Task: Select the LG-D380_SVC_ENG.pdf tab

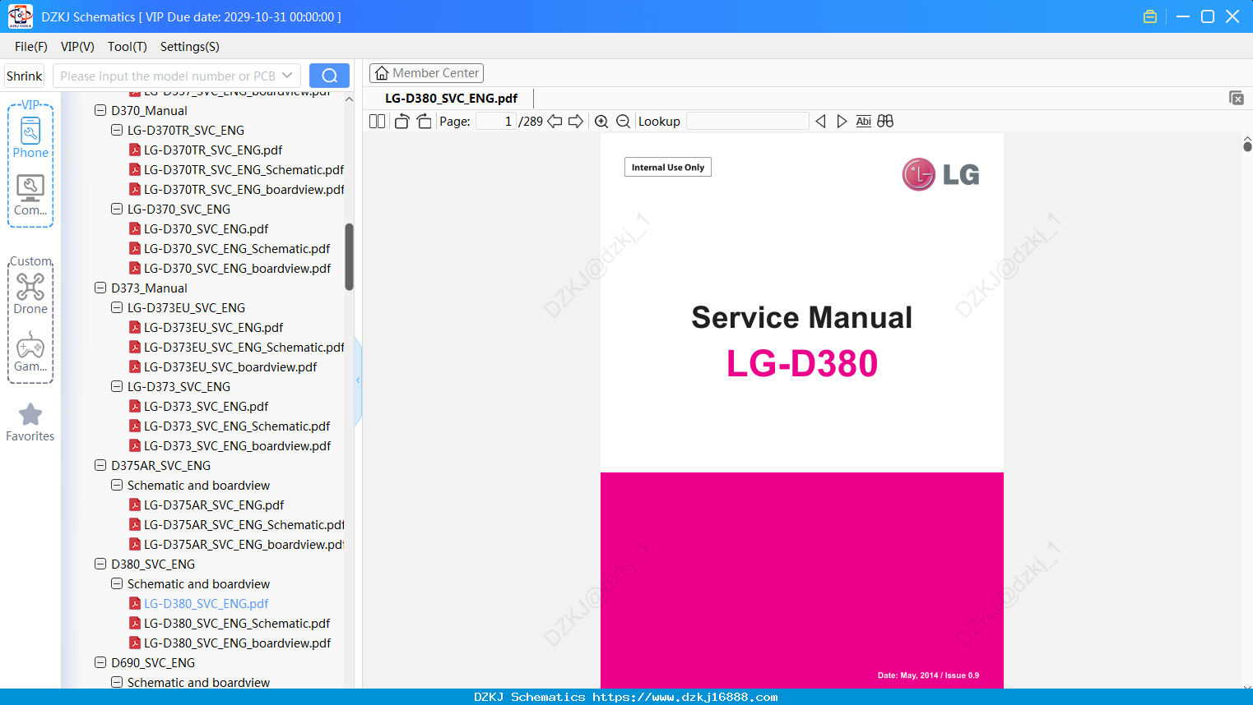Action: pos(451,99)
